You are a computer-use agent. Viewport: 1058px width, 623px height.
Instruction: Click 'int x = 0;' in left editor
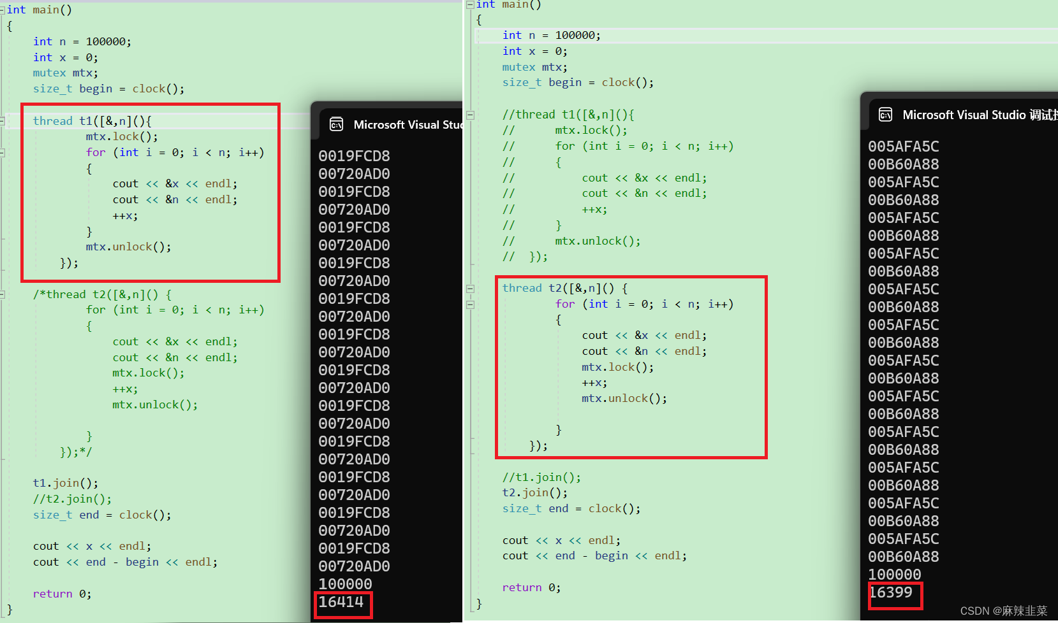click(x=66, y=57)
